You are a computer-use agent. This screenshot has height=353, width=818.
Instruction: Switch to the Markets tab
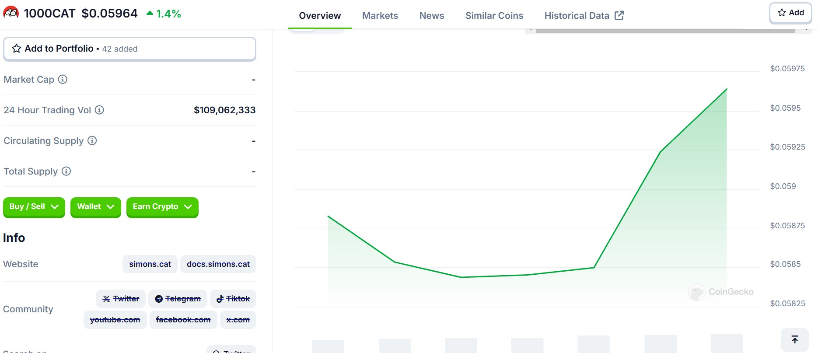point(380,15)
